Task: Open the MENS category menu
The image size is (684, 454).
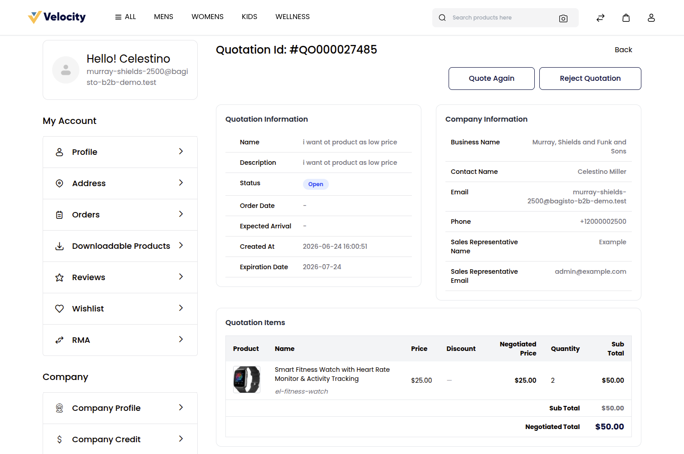Action: point(163,17)
